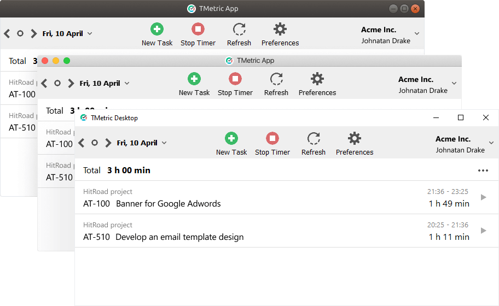Click New Task in the macOS TMetric window
Screen dimensions: 499x306
(x=194, y=84)
